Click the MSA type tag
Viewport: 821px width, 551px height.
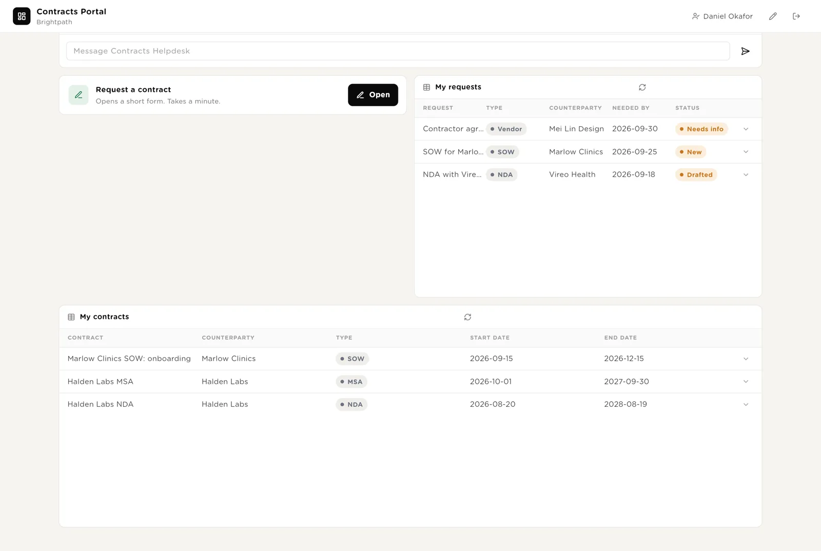(351, 382)
